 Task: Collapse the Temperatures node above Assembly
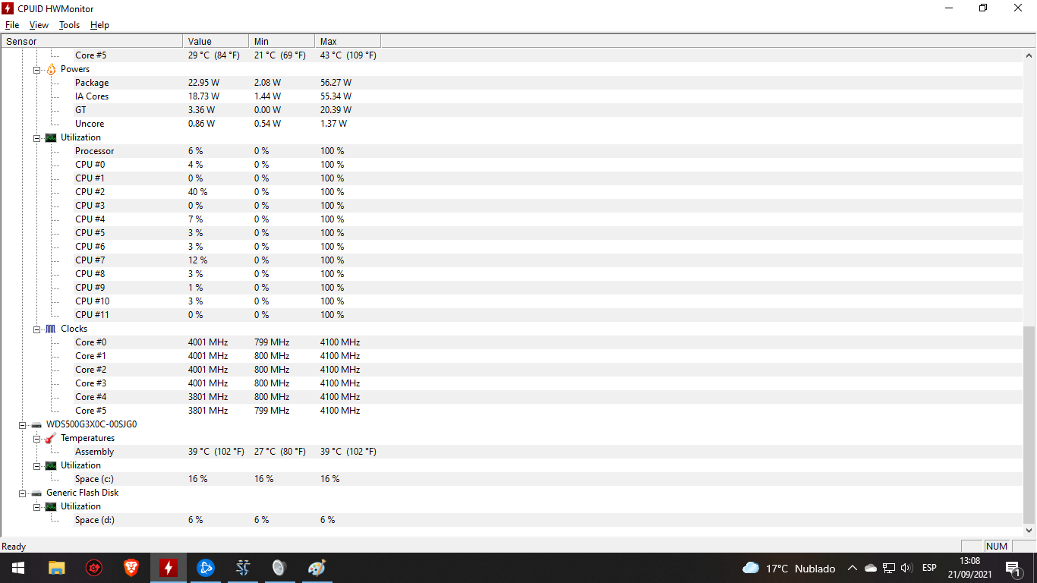pos(36,438)
